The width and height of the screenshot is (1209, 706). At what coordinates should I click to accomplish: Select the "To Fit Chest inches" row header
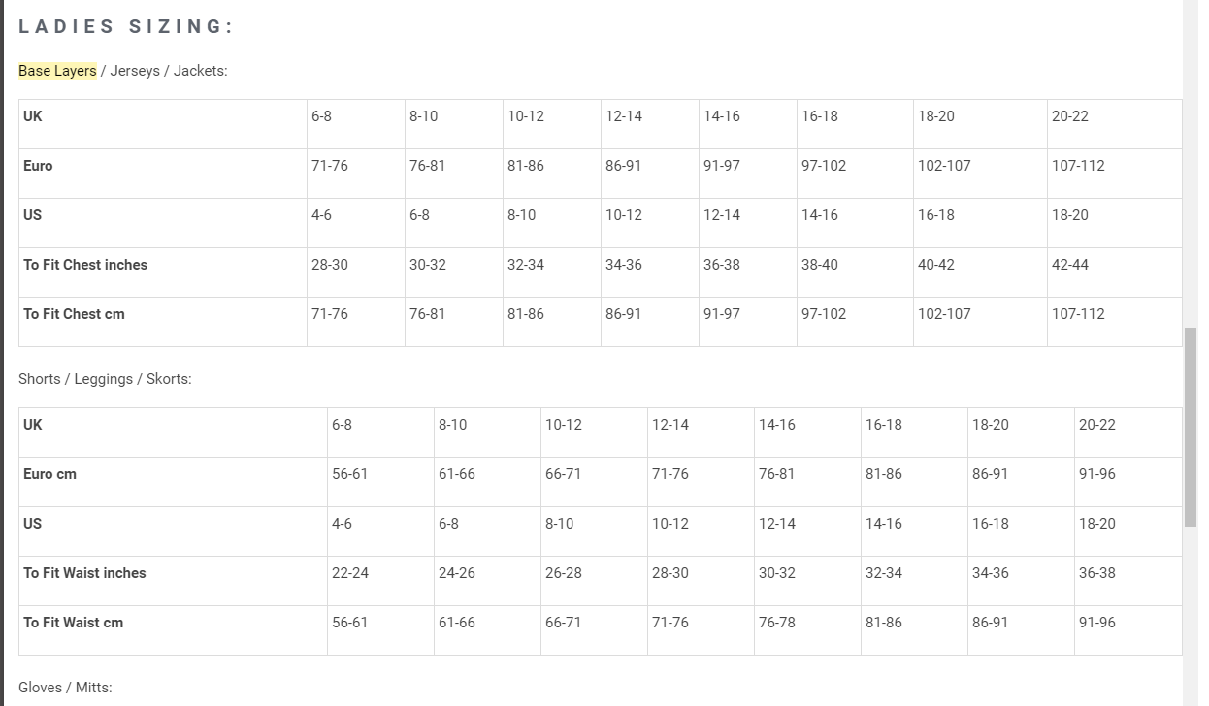pos(85,265)
